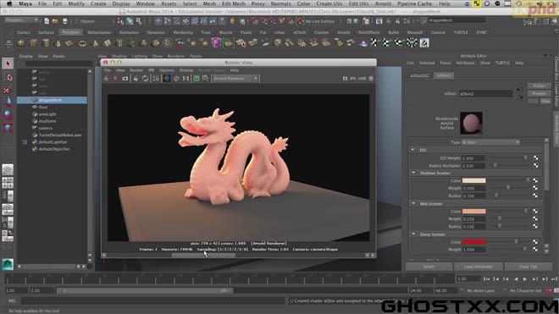
Task: Click the Remove Image icon in Render View
Action: pyautogui.click(x=206, y=79)
